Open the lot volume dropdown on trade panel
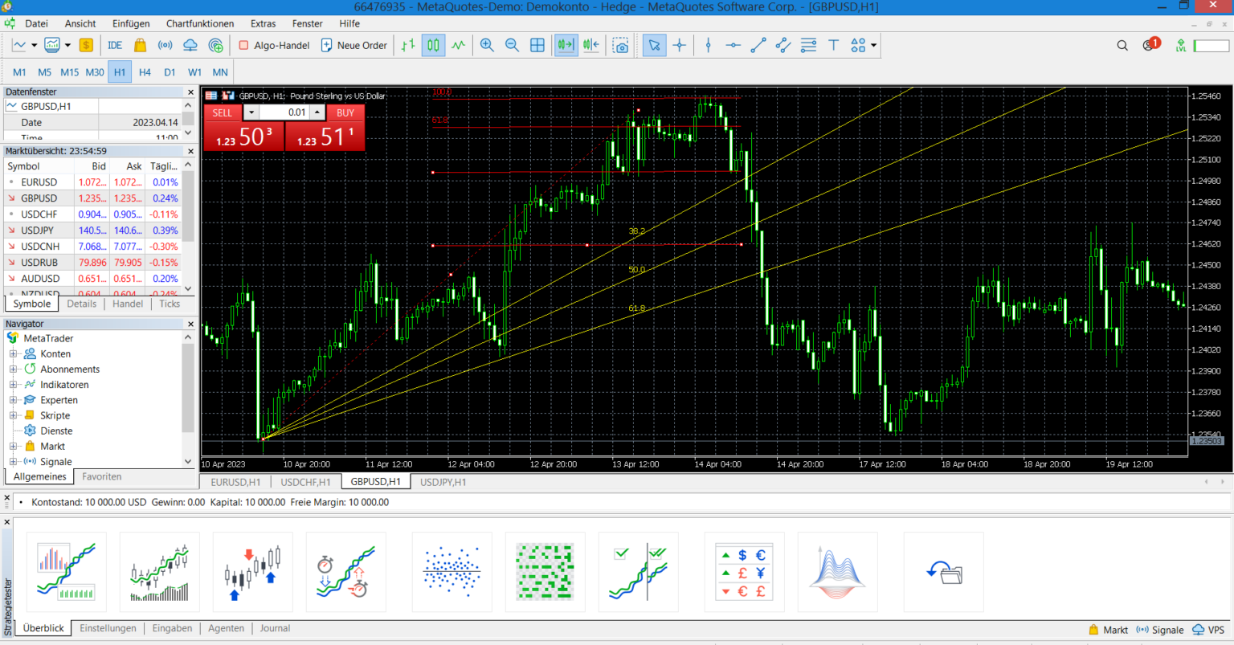This screenshot has width=1234, height=645. click(251, 112)
